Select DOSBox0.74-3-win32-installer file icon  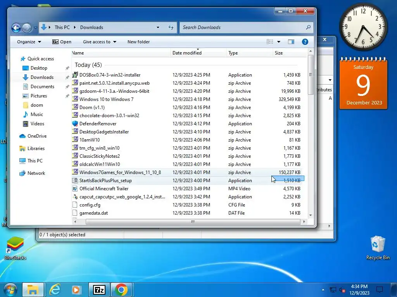click(x=75, y=75)
